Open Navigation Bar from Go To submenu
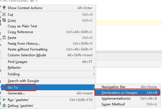 [x=128, y=87]
